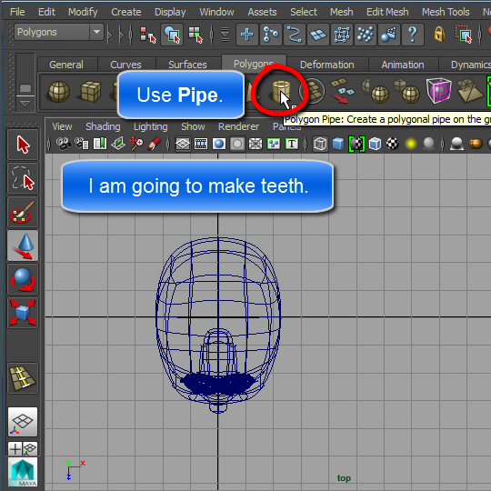The width and height of the screenshot is (491, 491).
Task: Switch to the General shelf tab
Action: (x=66, y=65)
